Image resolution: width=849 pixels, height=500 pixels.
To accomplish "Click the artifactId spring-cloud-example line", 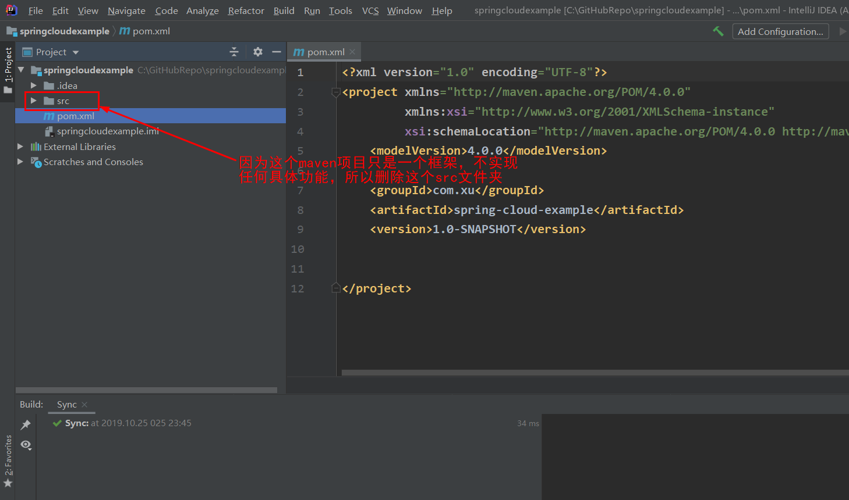I will 527,210.
